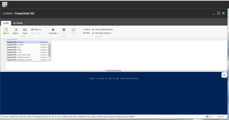Select ConvertTo-Json from autocomplete list
Screen dimensions: 229x120
click(27, 52)
